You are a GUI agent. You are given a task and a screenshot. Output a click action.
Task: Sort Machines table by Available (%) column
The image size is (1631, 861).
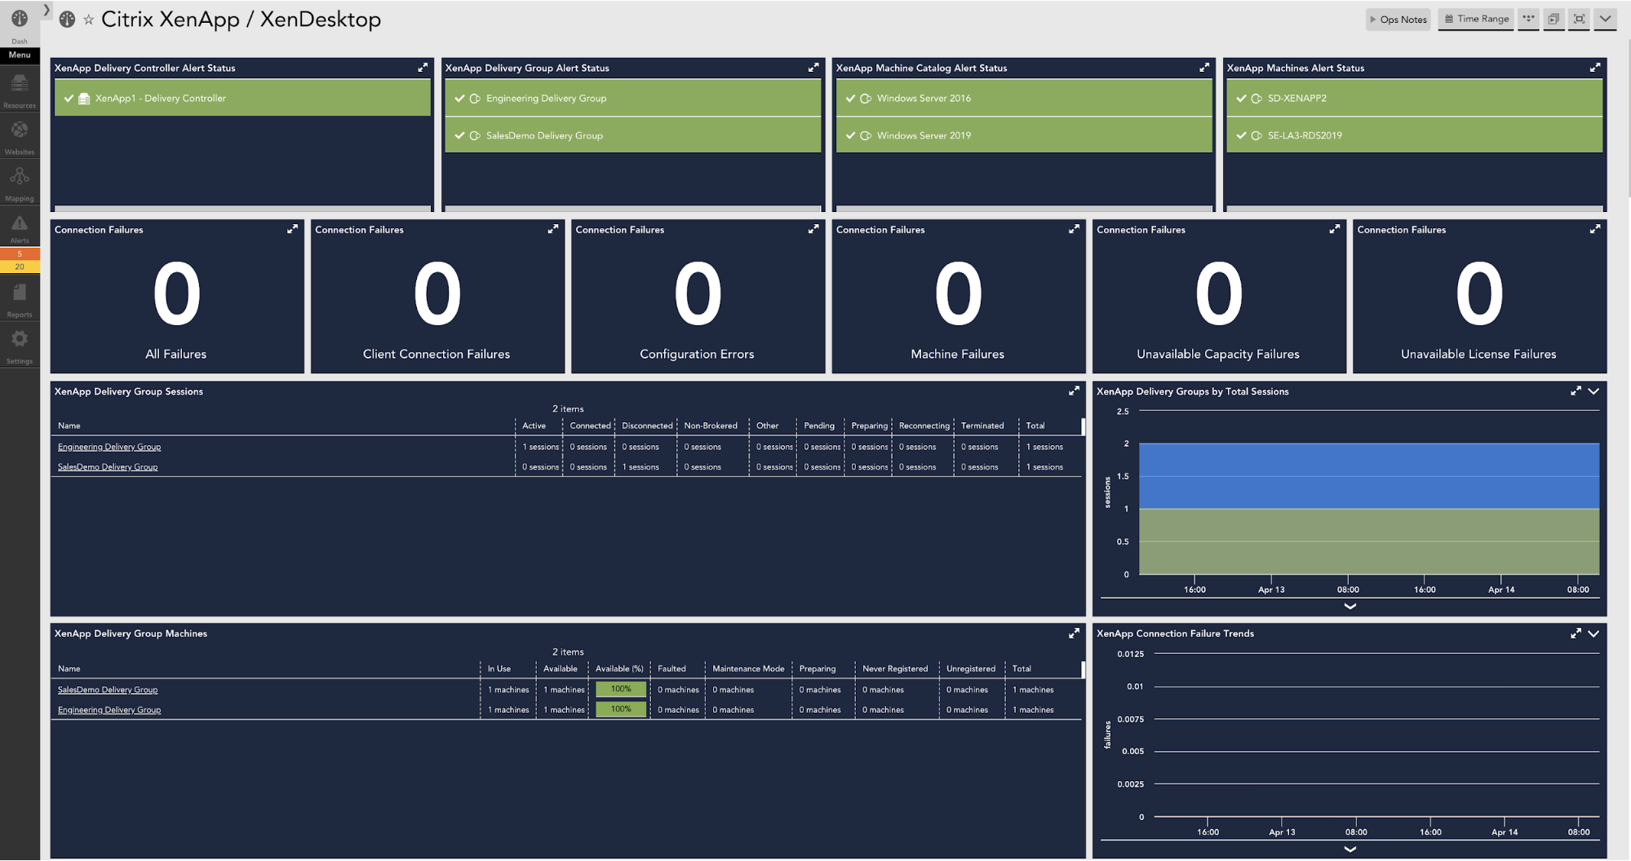(619, 669)
